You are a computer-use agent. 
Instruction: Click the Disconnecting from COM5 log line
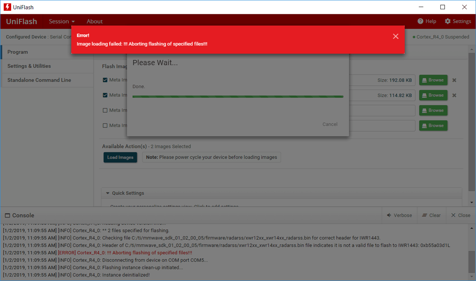pos(106,260)
